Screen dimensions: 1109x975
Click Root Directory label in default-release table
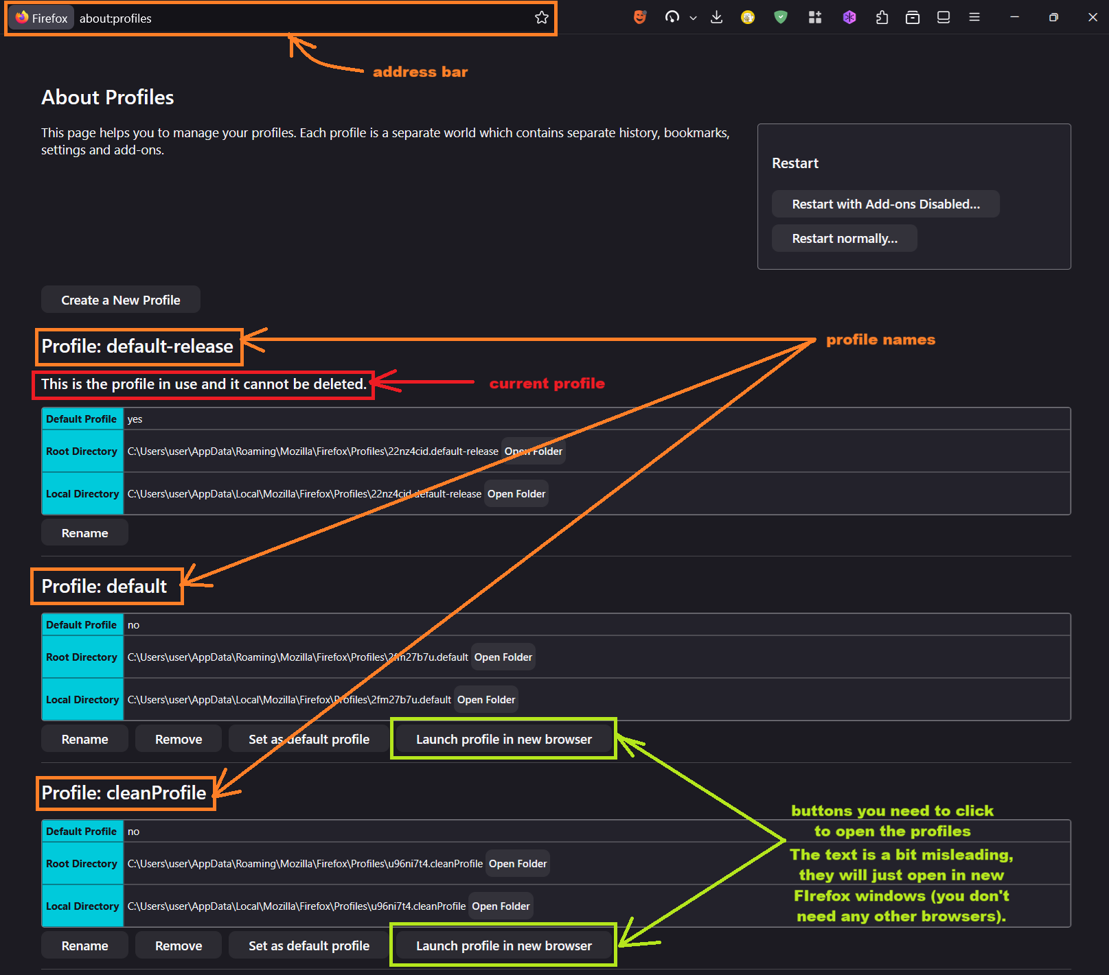[x=82, y=451]
